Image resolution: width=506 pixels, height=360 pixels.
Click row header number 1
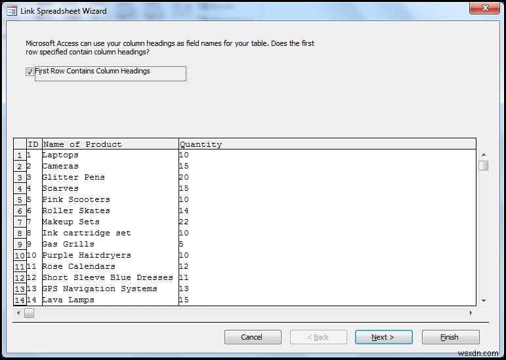tap(20, 155)
